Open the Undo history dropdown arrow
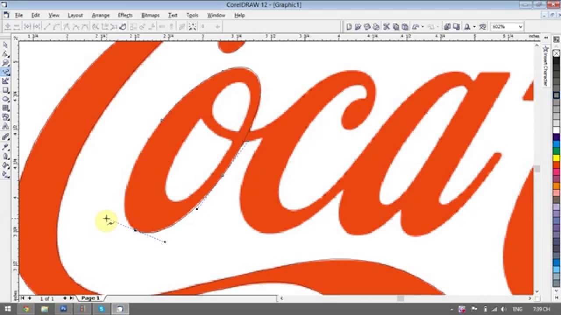The width and height of the screenshot is (561, 315). coord(423,27)
